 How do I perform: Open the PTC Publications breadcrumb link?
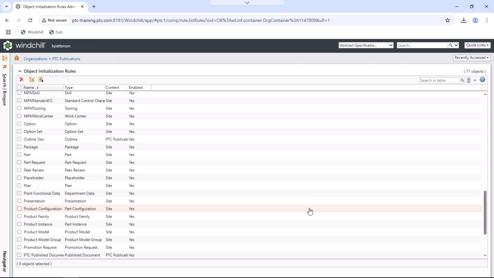(66, 59)
